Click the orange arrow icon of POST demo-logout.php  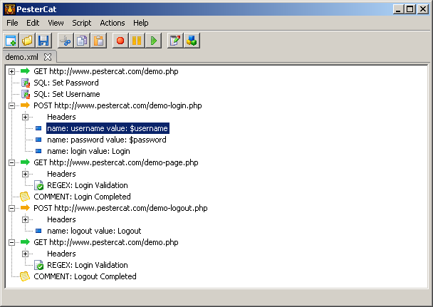tap(25, 207)
